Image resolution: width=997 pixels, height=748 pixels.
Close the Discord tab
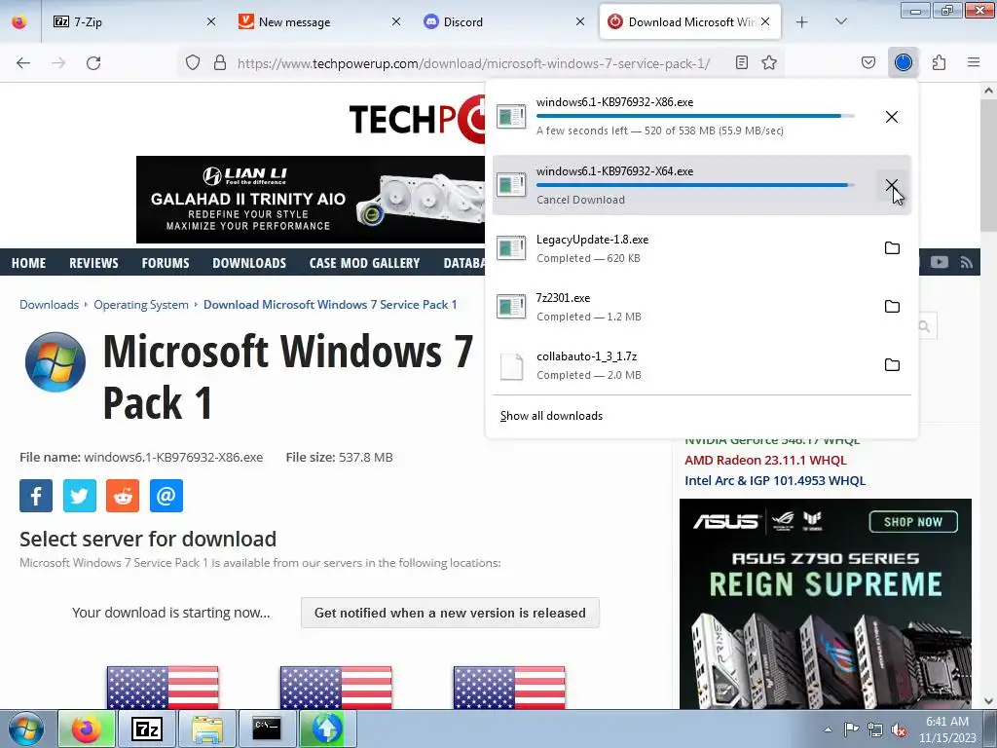[x=580, y=21]
